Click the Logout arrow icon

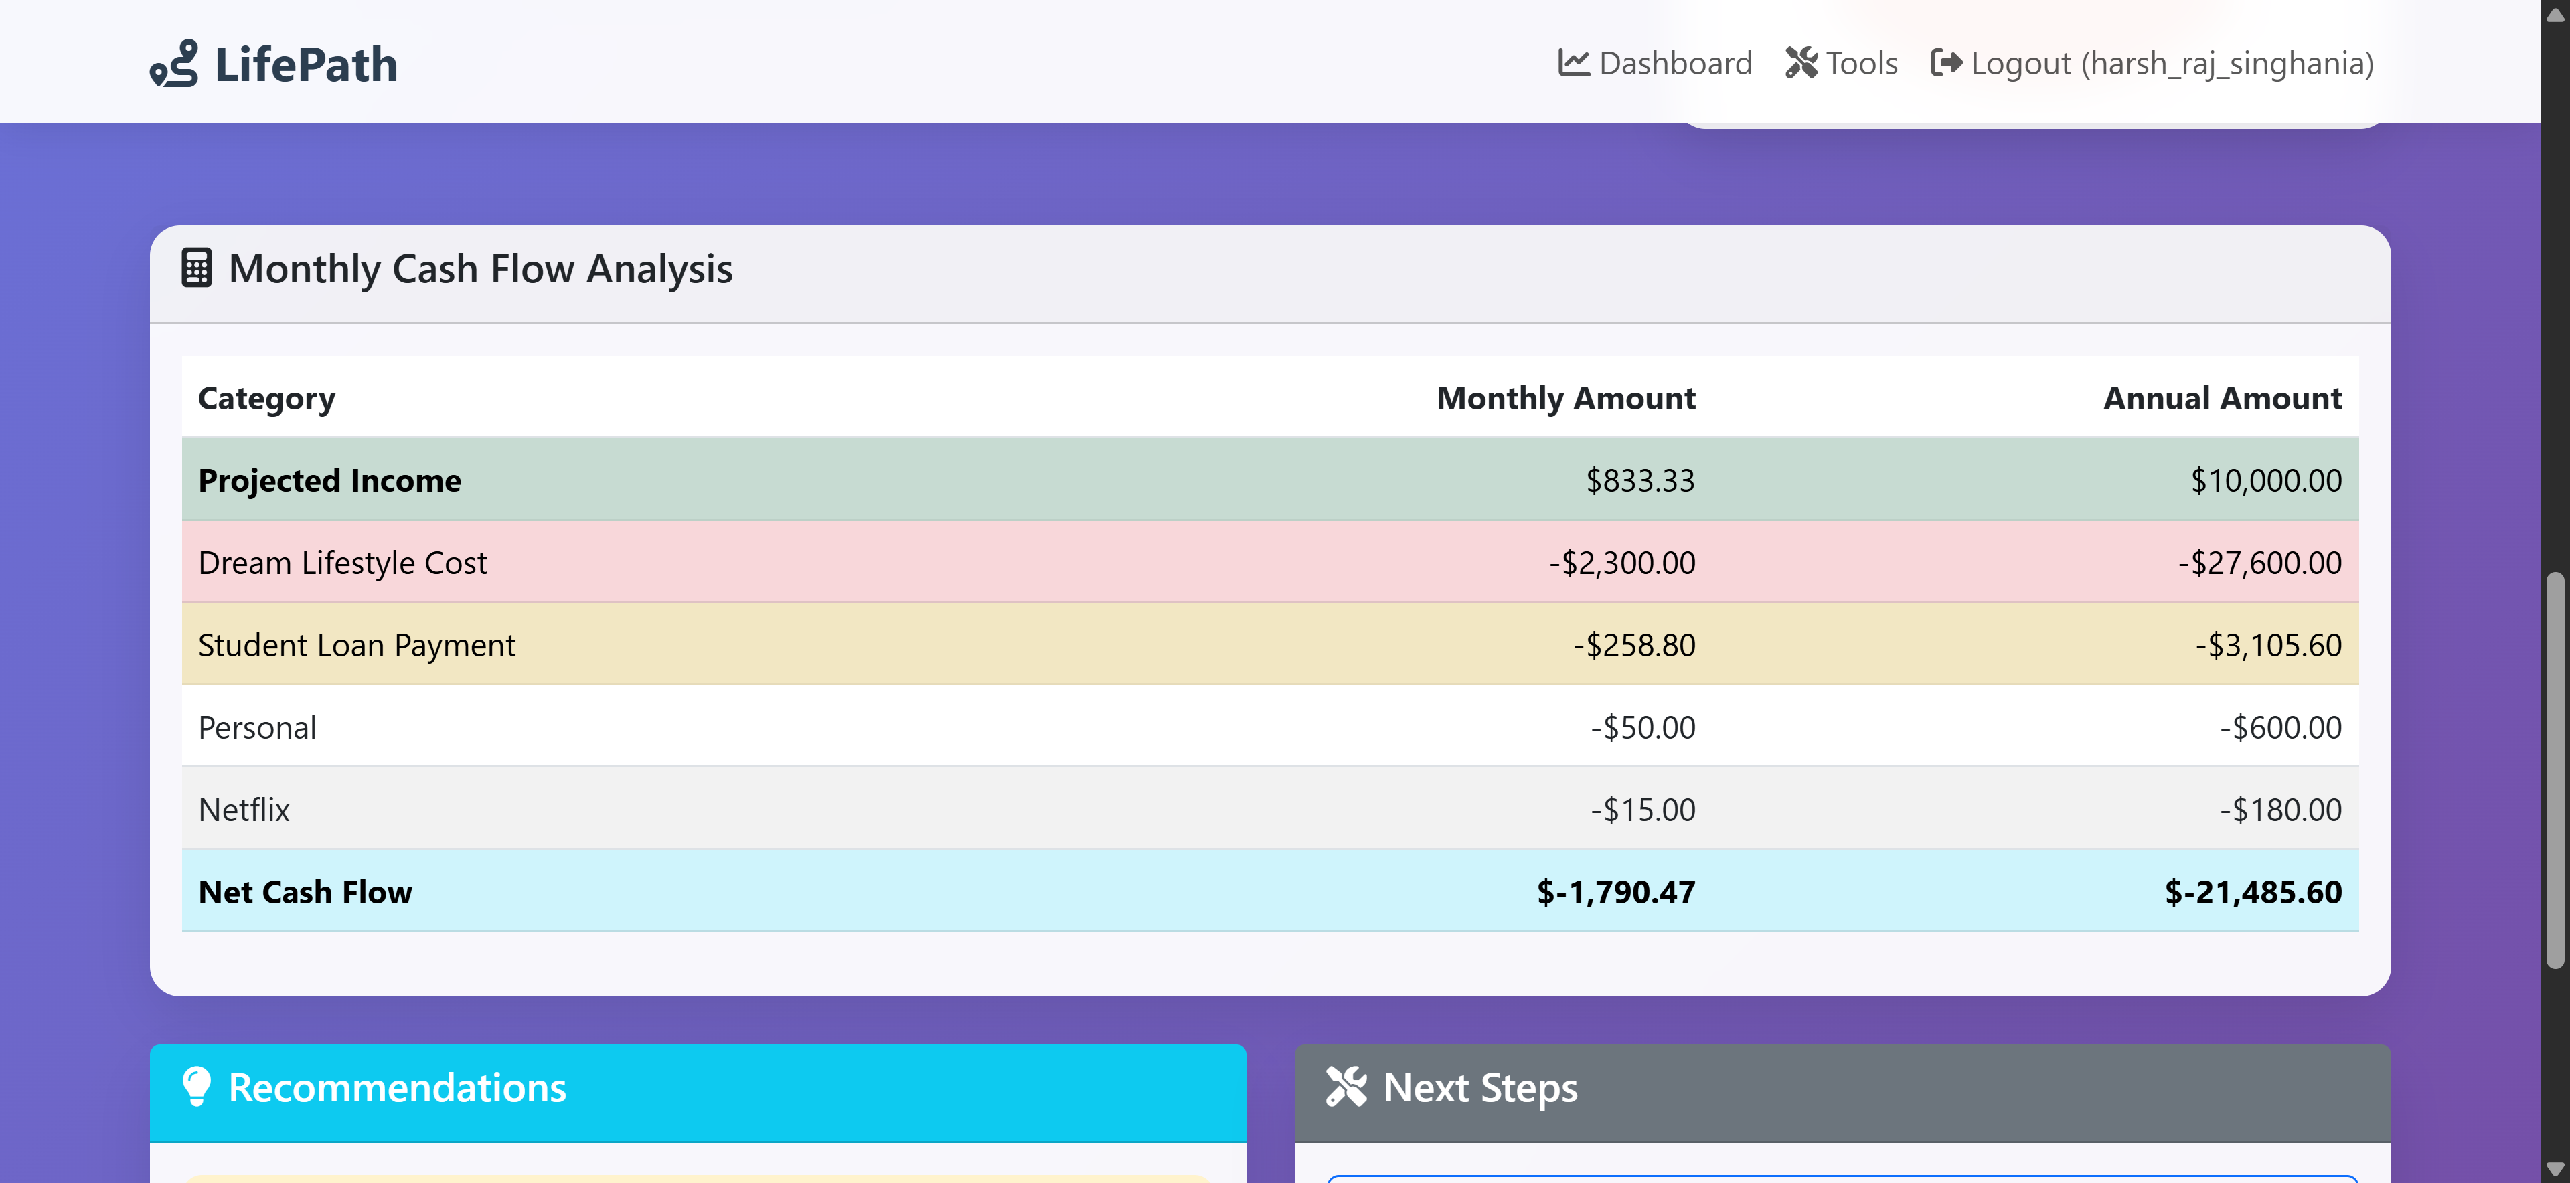pos(1945,63)
